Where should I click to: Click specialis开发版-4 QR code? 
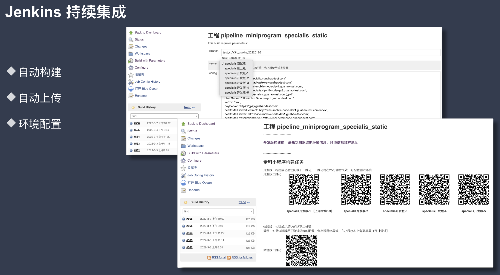coord(434,189)
